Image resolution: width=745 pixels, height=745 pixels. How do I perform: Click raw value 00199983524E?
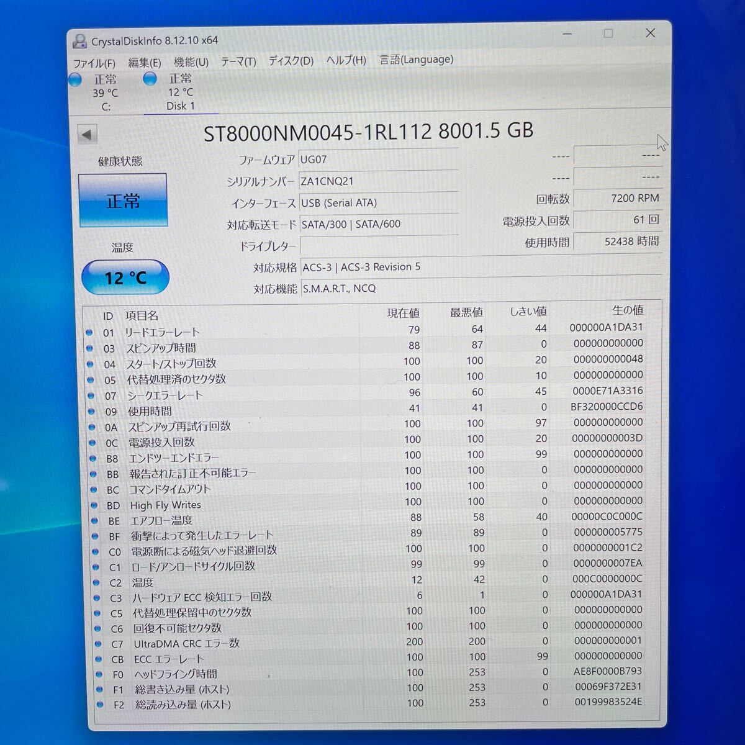(x=608, y=702)
